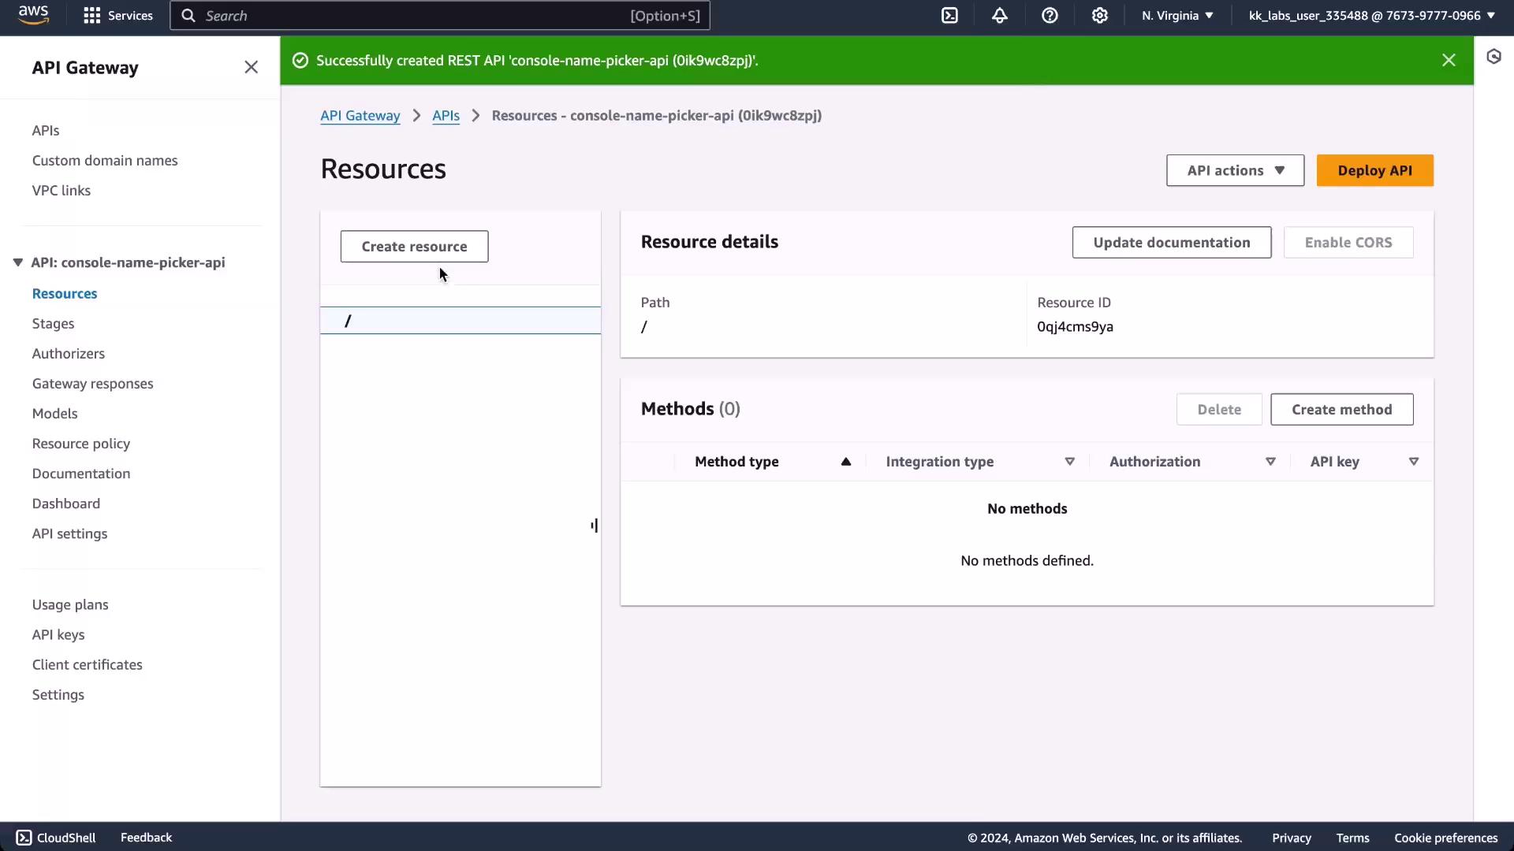Open the N. Virginia region dropdown
The width and height of the screenshot is (1514, 851).
click(1177, 16)
